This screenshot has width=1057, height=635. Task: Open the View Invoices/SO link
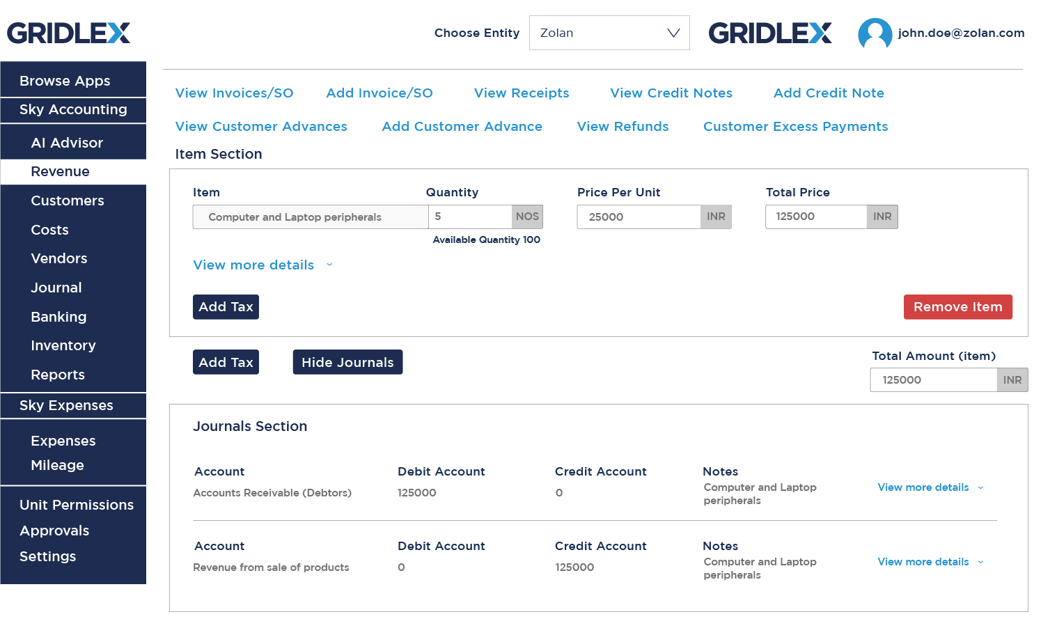(x=234, y=93)
